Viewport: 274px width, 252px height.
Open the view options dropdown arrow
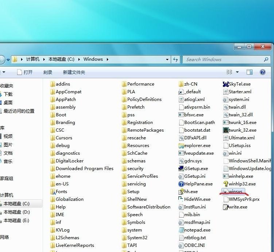tap(237, 72)
